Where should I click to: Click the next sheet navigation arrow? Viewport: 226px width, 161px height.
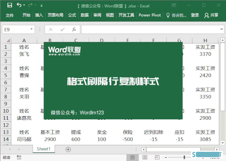[x=19, y=149]
